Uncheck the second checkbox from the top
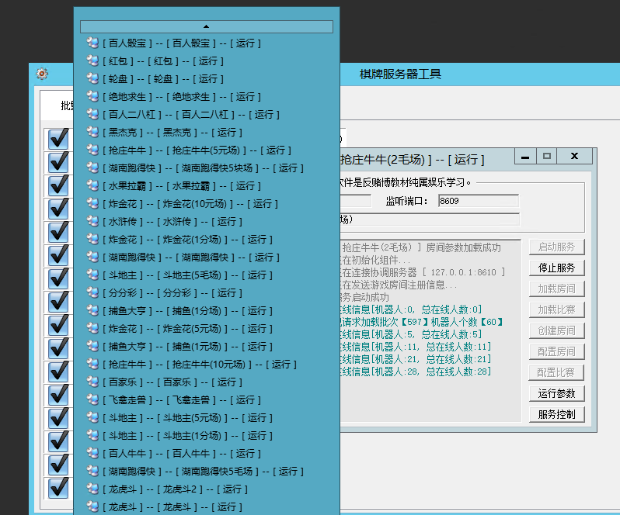Viewport: 620px width, 515px height. pos(59,162)
